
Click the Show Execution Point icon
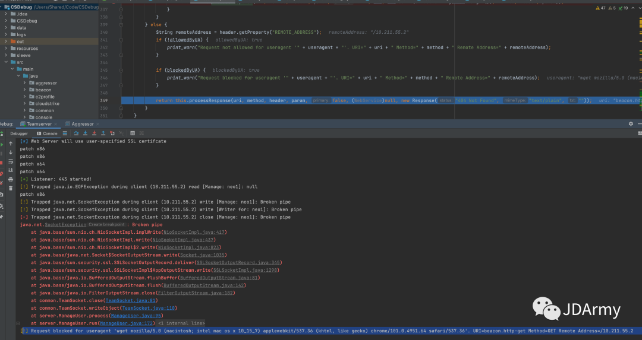[65, 134]
